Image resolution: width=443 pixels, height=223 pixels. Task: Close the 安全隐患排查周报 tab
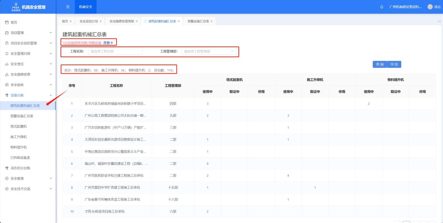[137, 21]
